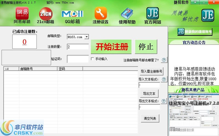Click the 导出文本 button
Screen dimensions: 219x136
[x=149, y=93]
